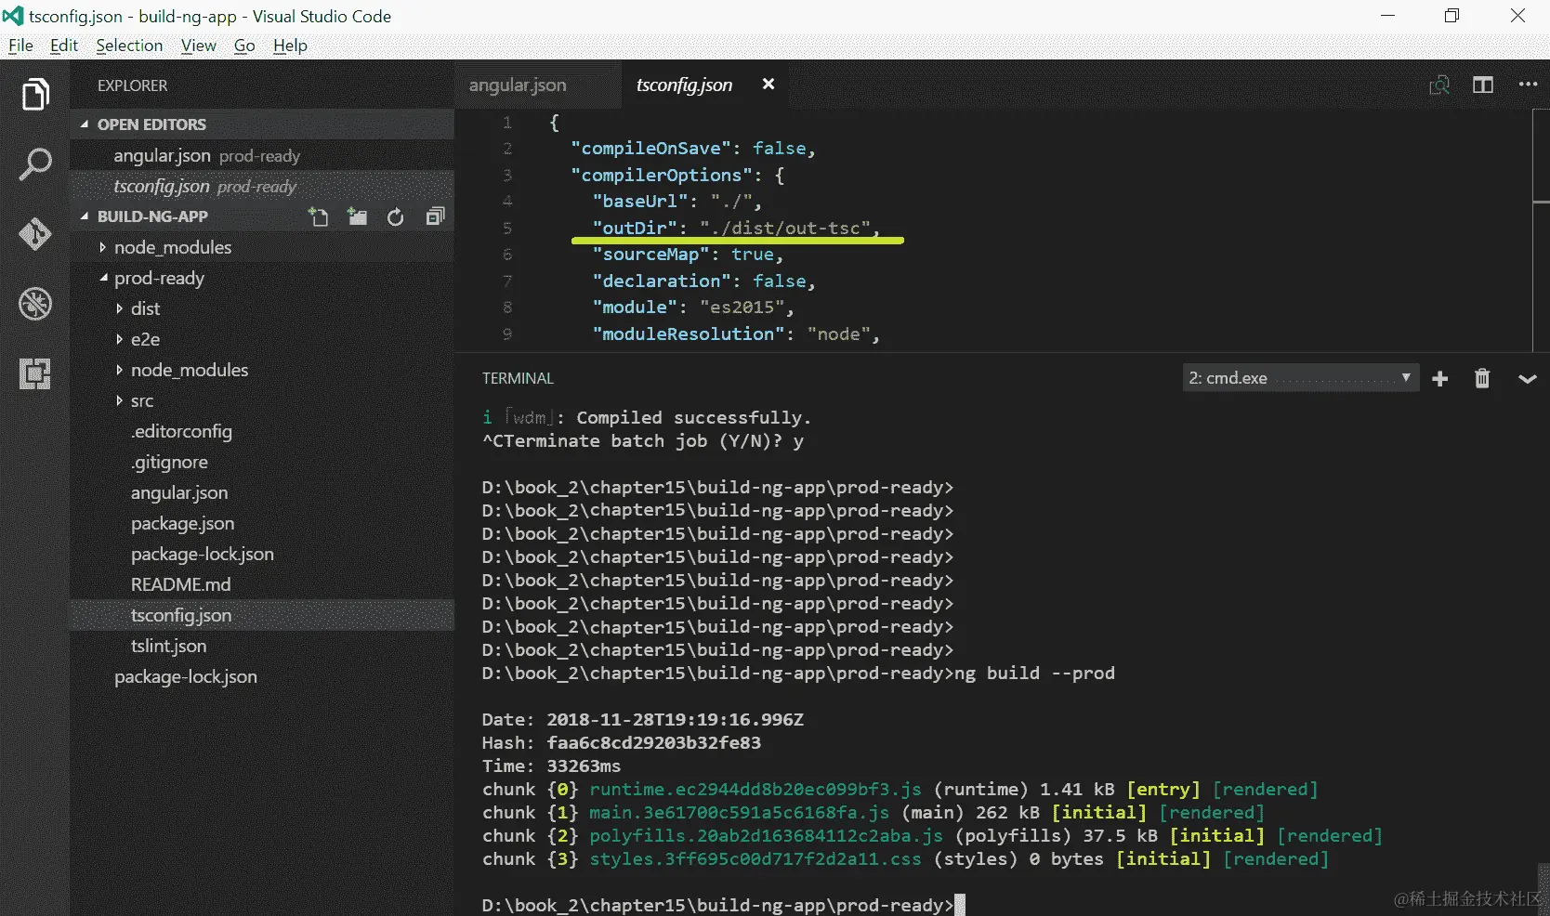Maximize the Visual Studio Code window
The image size is (1550, 916).
[1451, 16]
